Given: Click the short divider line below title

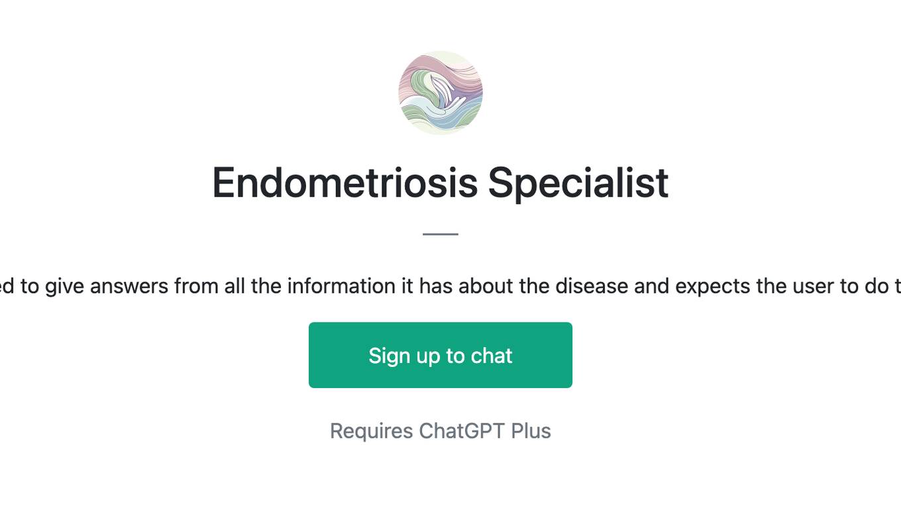Looking at the screenshot, I should (x=441, y=234).
